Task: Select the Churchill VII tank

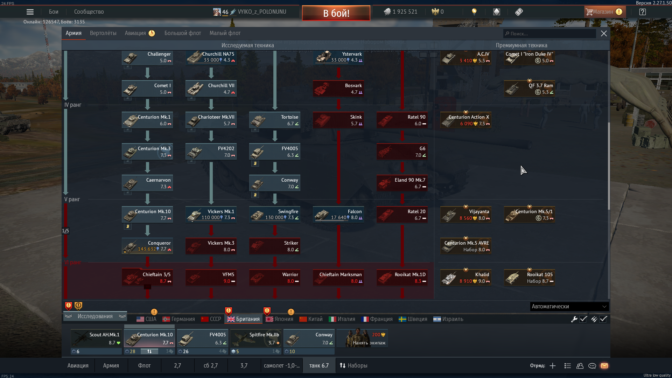Action: pos(211,89)
